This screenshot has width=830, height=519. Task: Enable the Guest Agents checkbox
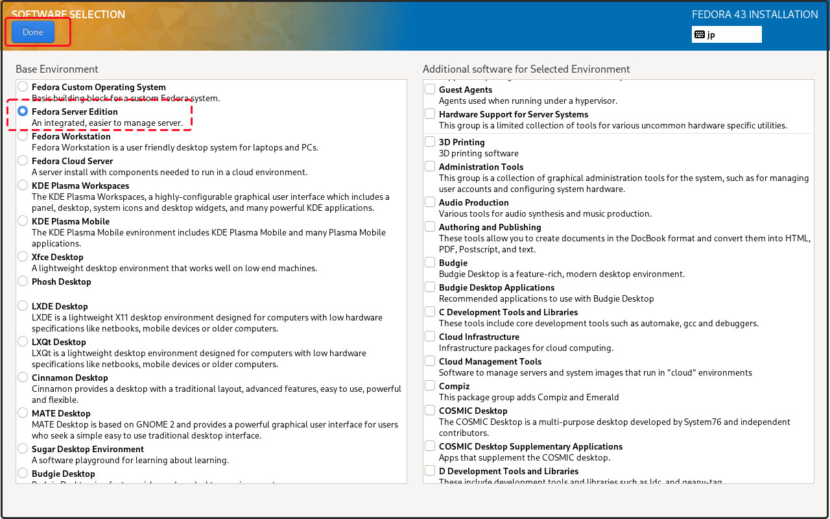[x=430, y=90]
